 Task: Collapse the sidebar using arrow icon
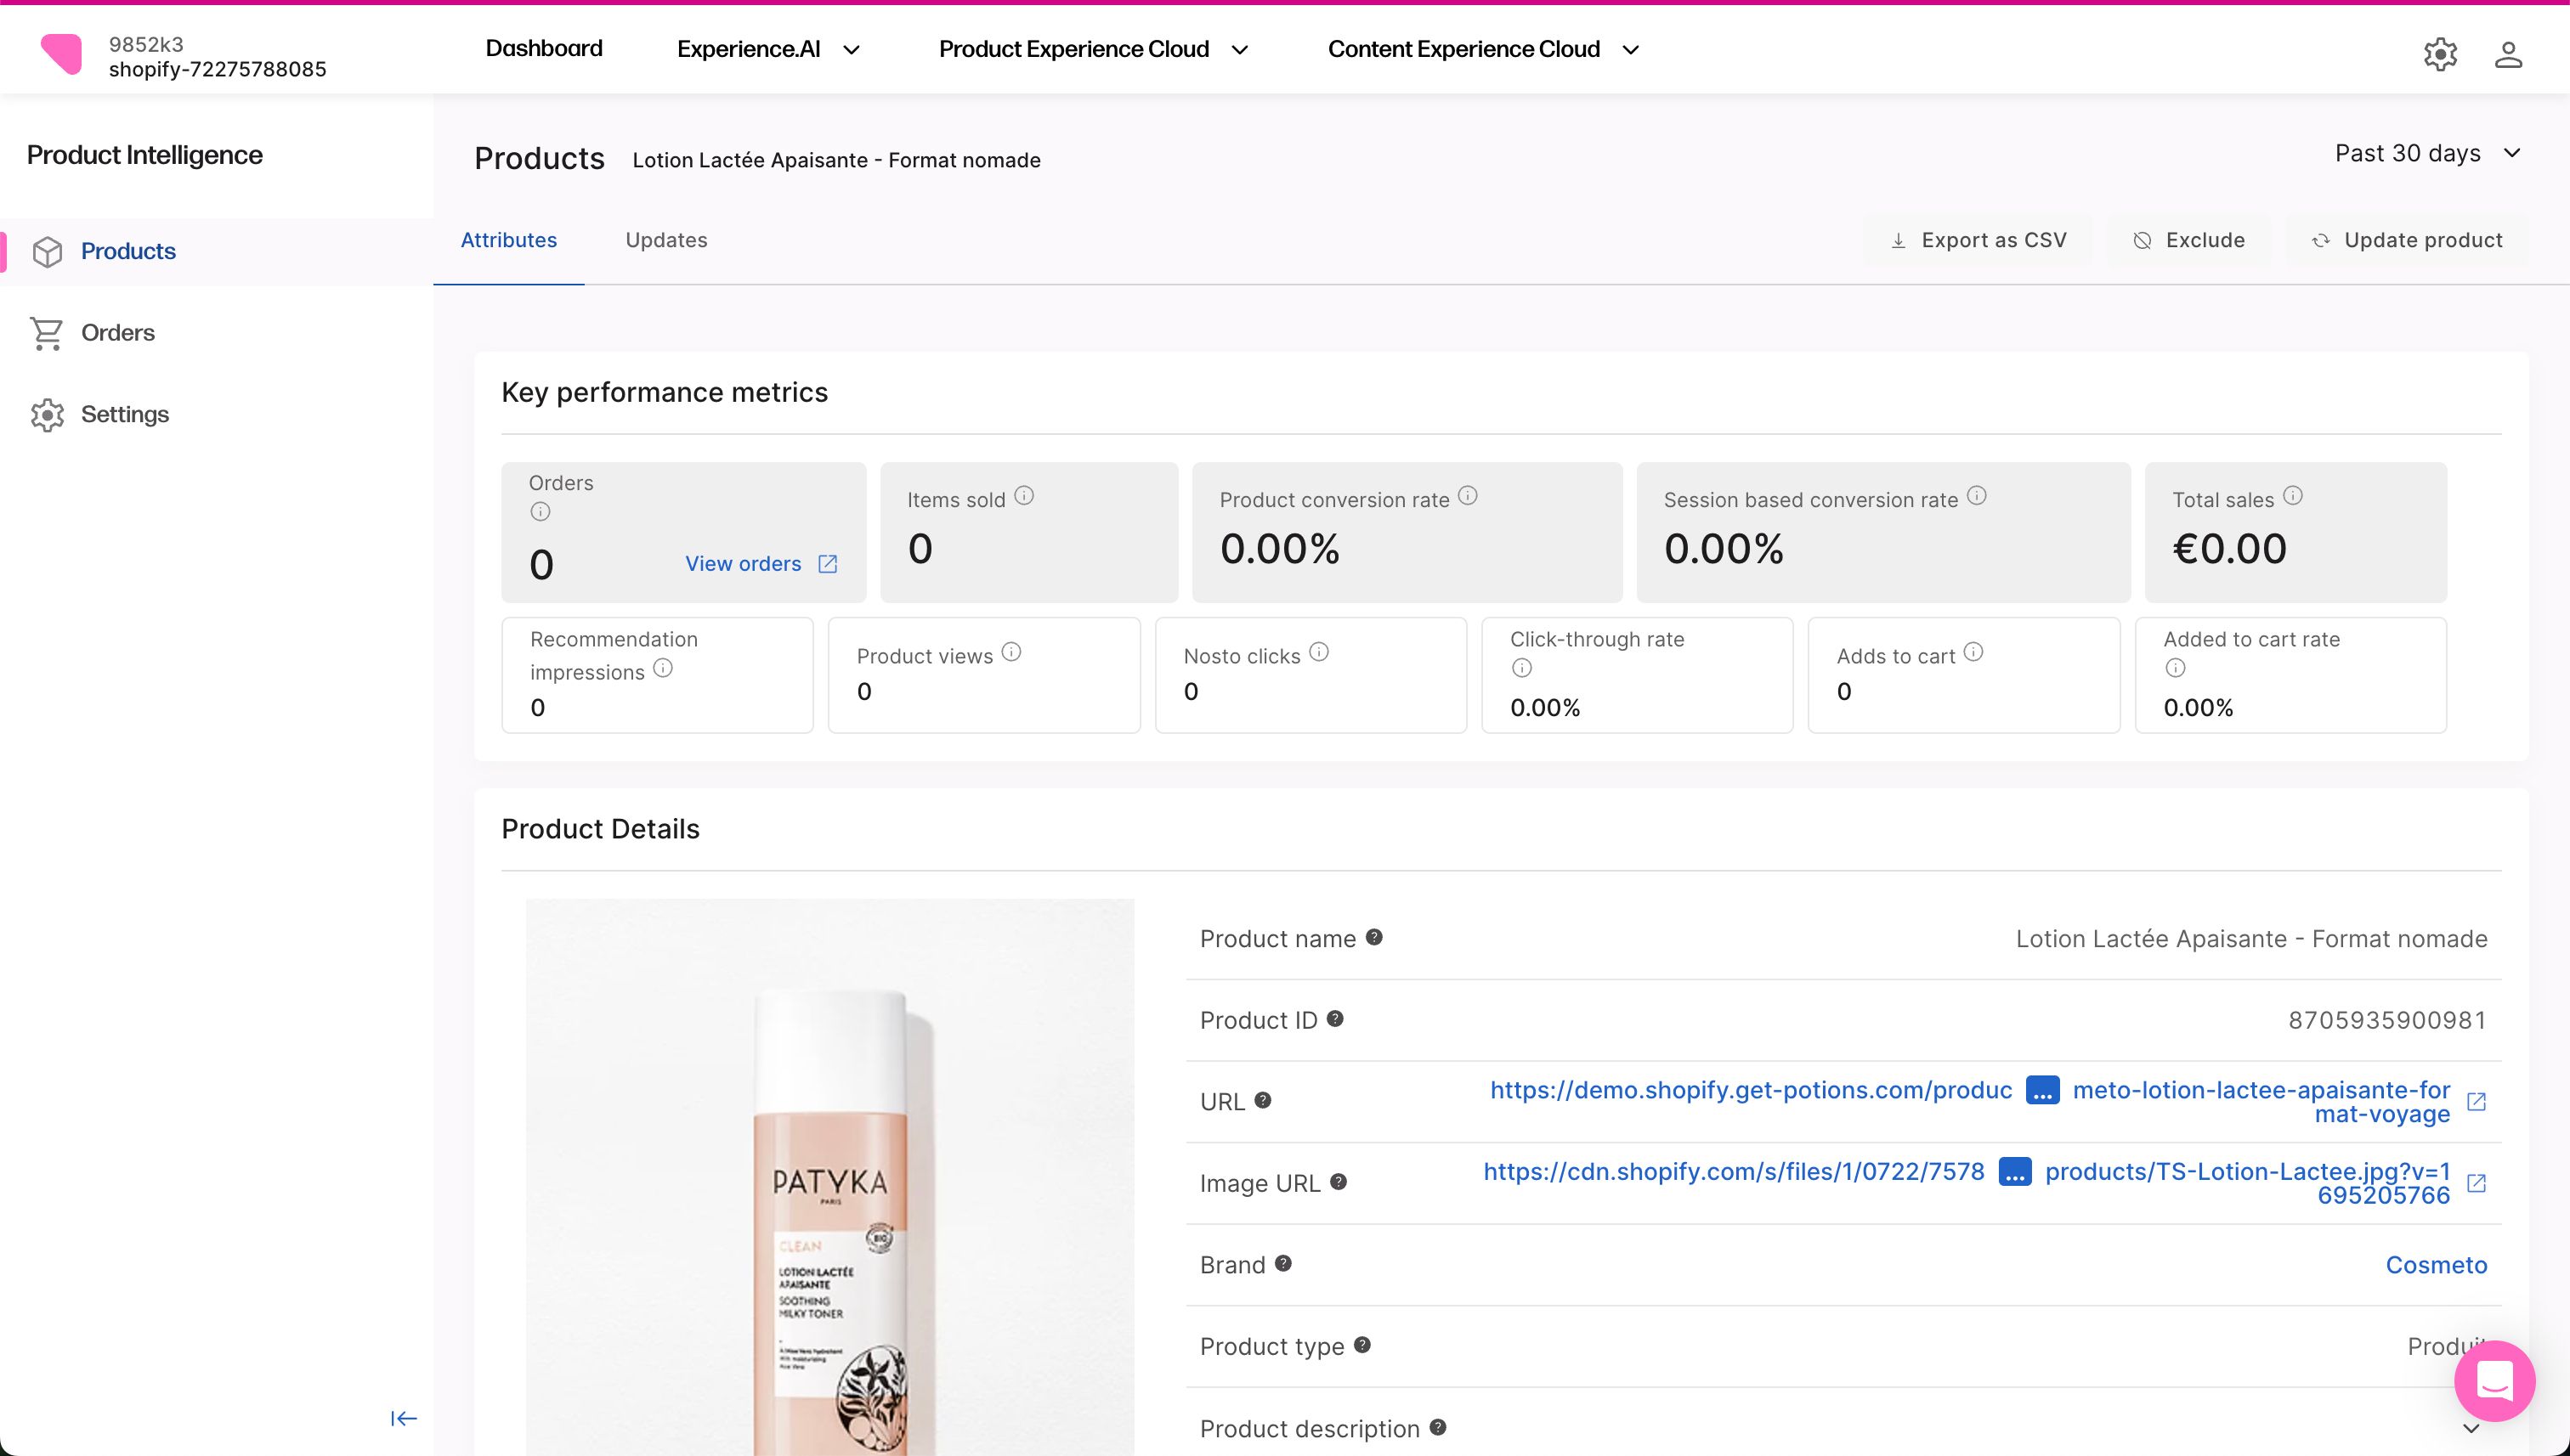click(403, 1418)
